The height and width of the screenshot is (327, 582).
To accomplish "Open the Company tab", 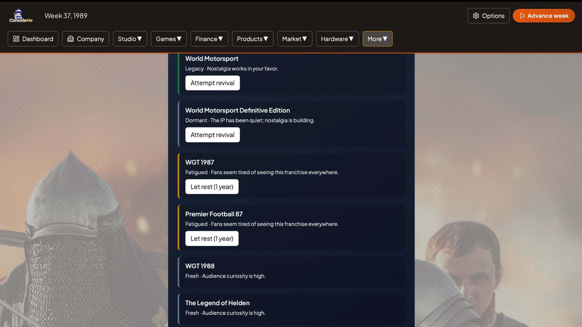I will click(x=85, y=39).
